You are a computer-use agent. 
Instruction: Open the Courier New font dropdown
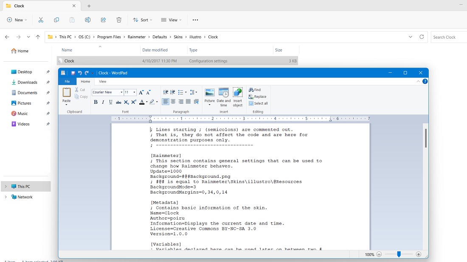[x=121, y=92]
